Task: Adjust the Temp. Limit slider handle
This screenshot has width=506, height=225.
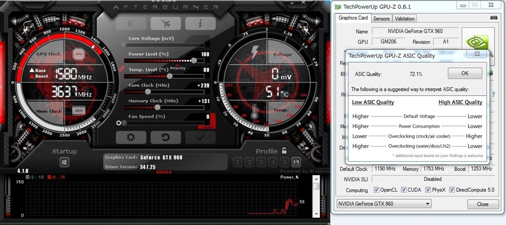Action: coord(169,76)
